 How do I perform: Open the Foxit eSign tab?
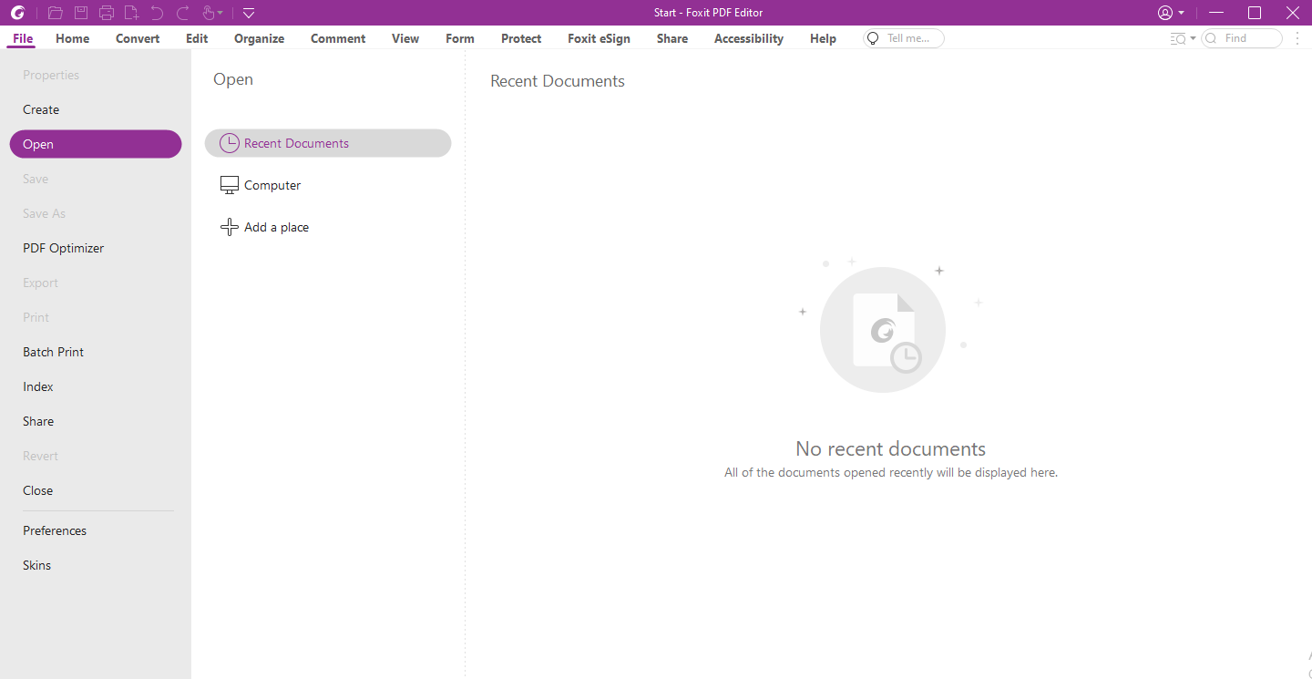click(599, 38)
